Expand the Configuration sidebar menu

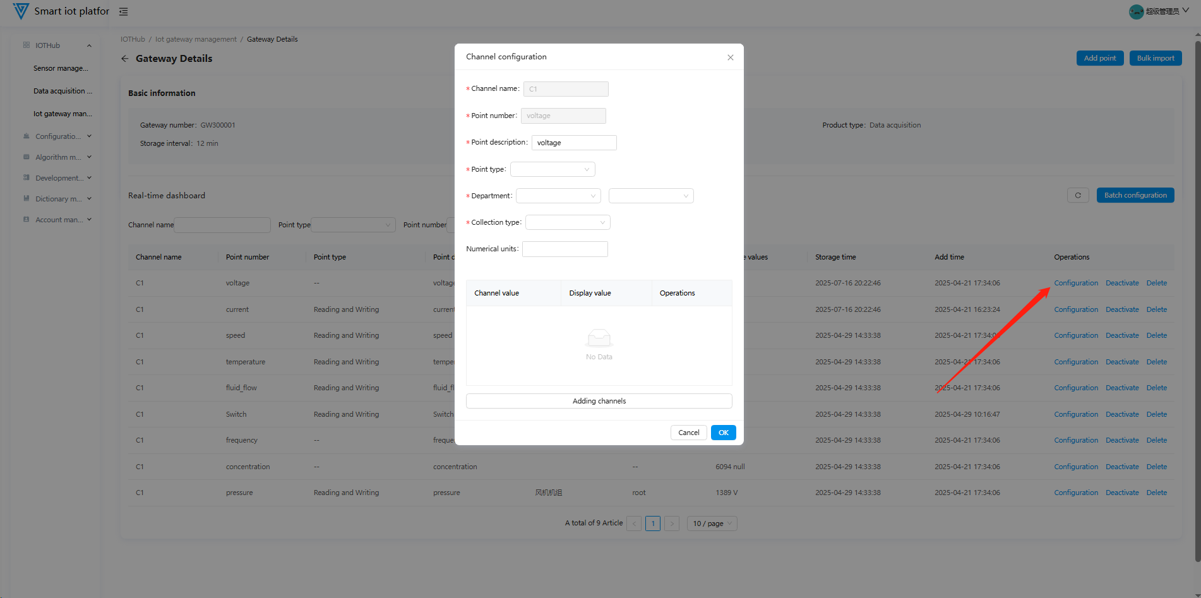89,136
